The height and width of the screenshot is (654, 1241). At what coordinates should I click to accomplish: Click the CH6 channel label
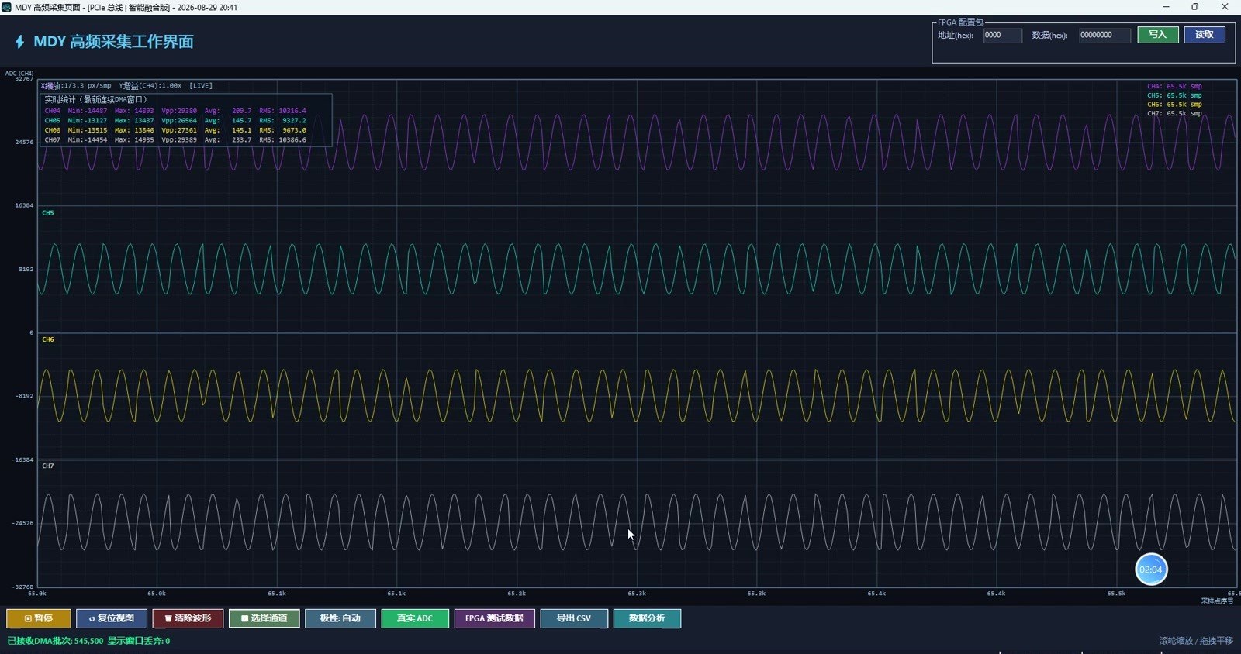48,339
